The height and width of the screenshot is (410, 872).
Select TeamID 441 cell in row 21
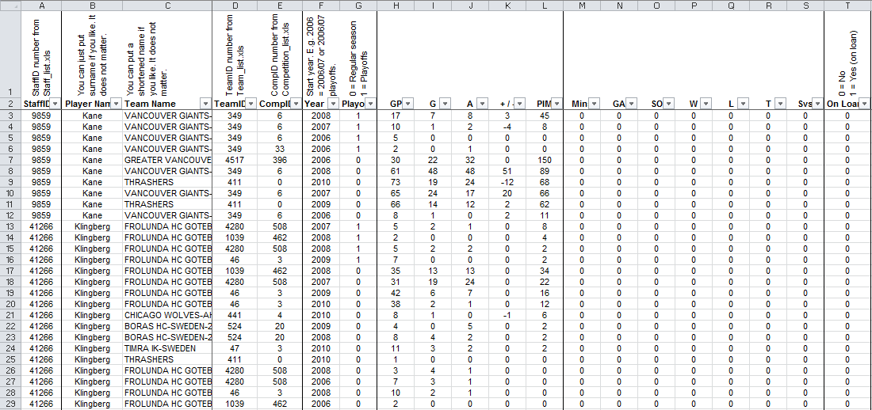tap(235, 315)
